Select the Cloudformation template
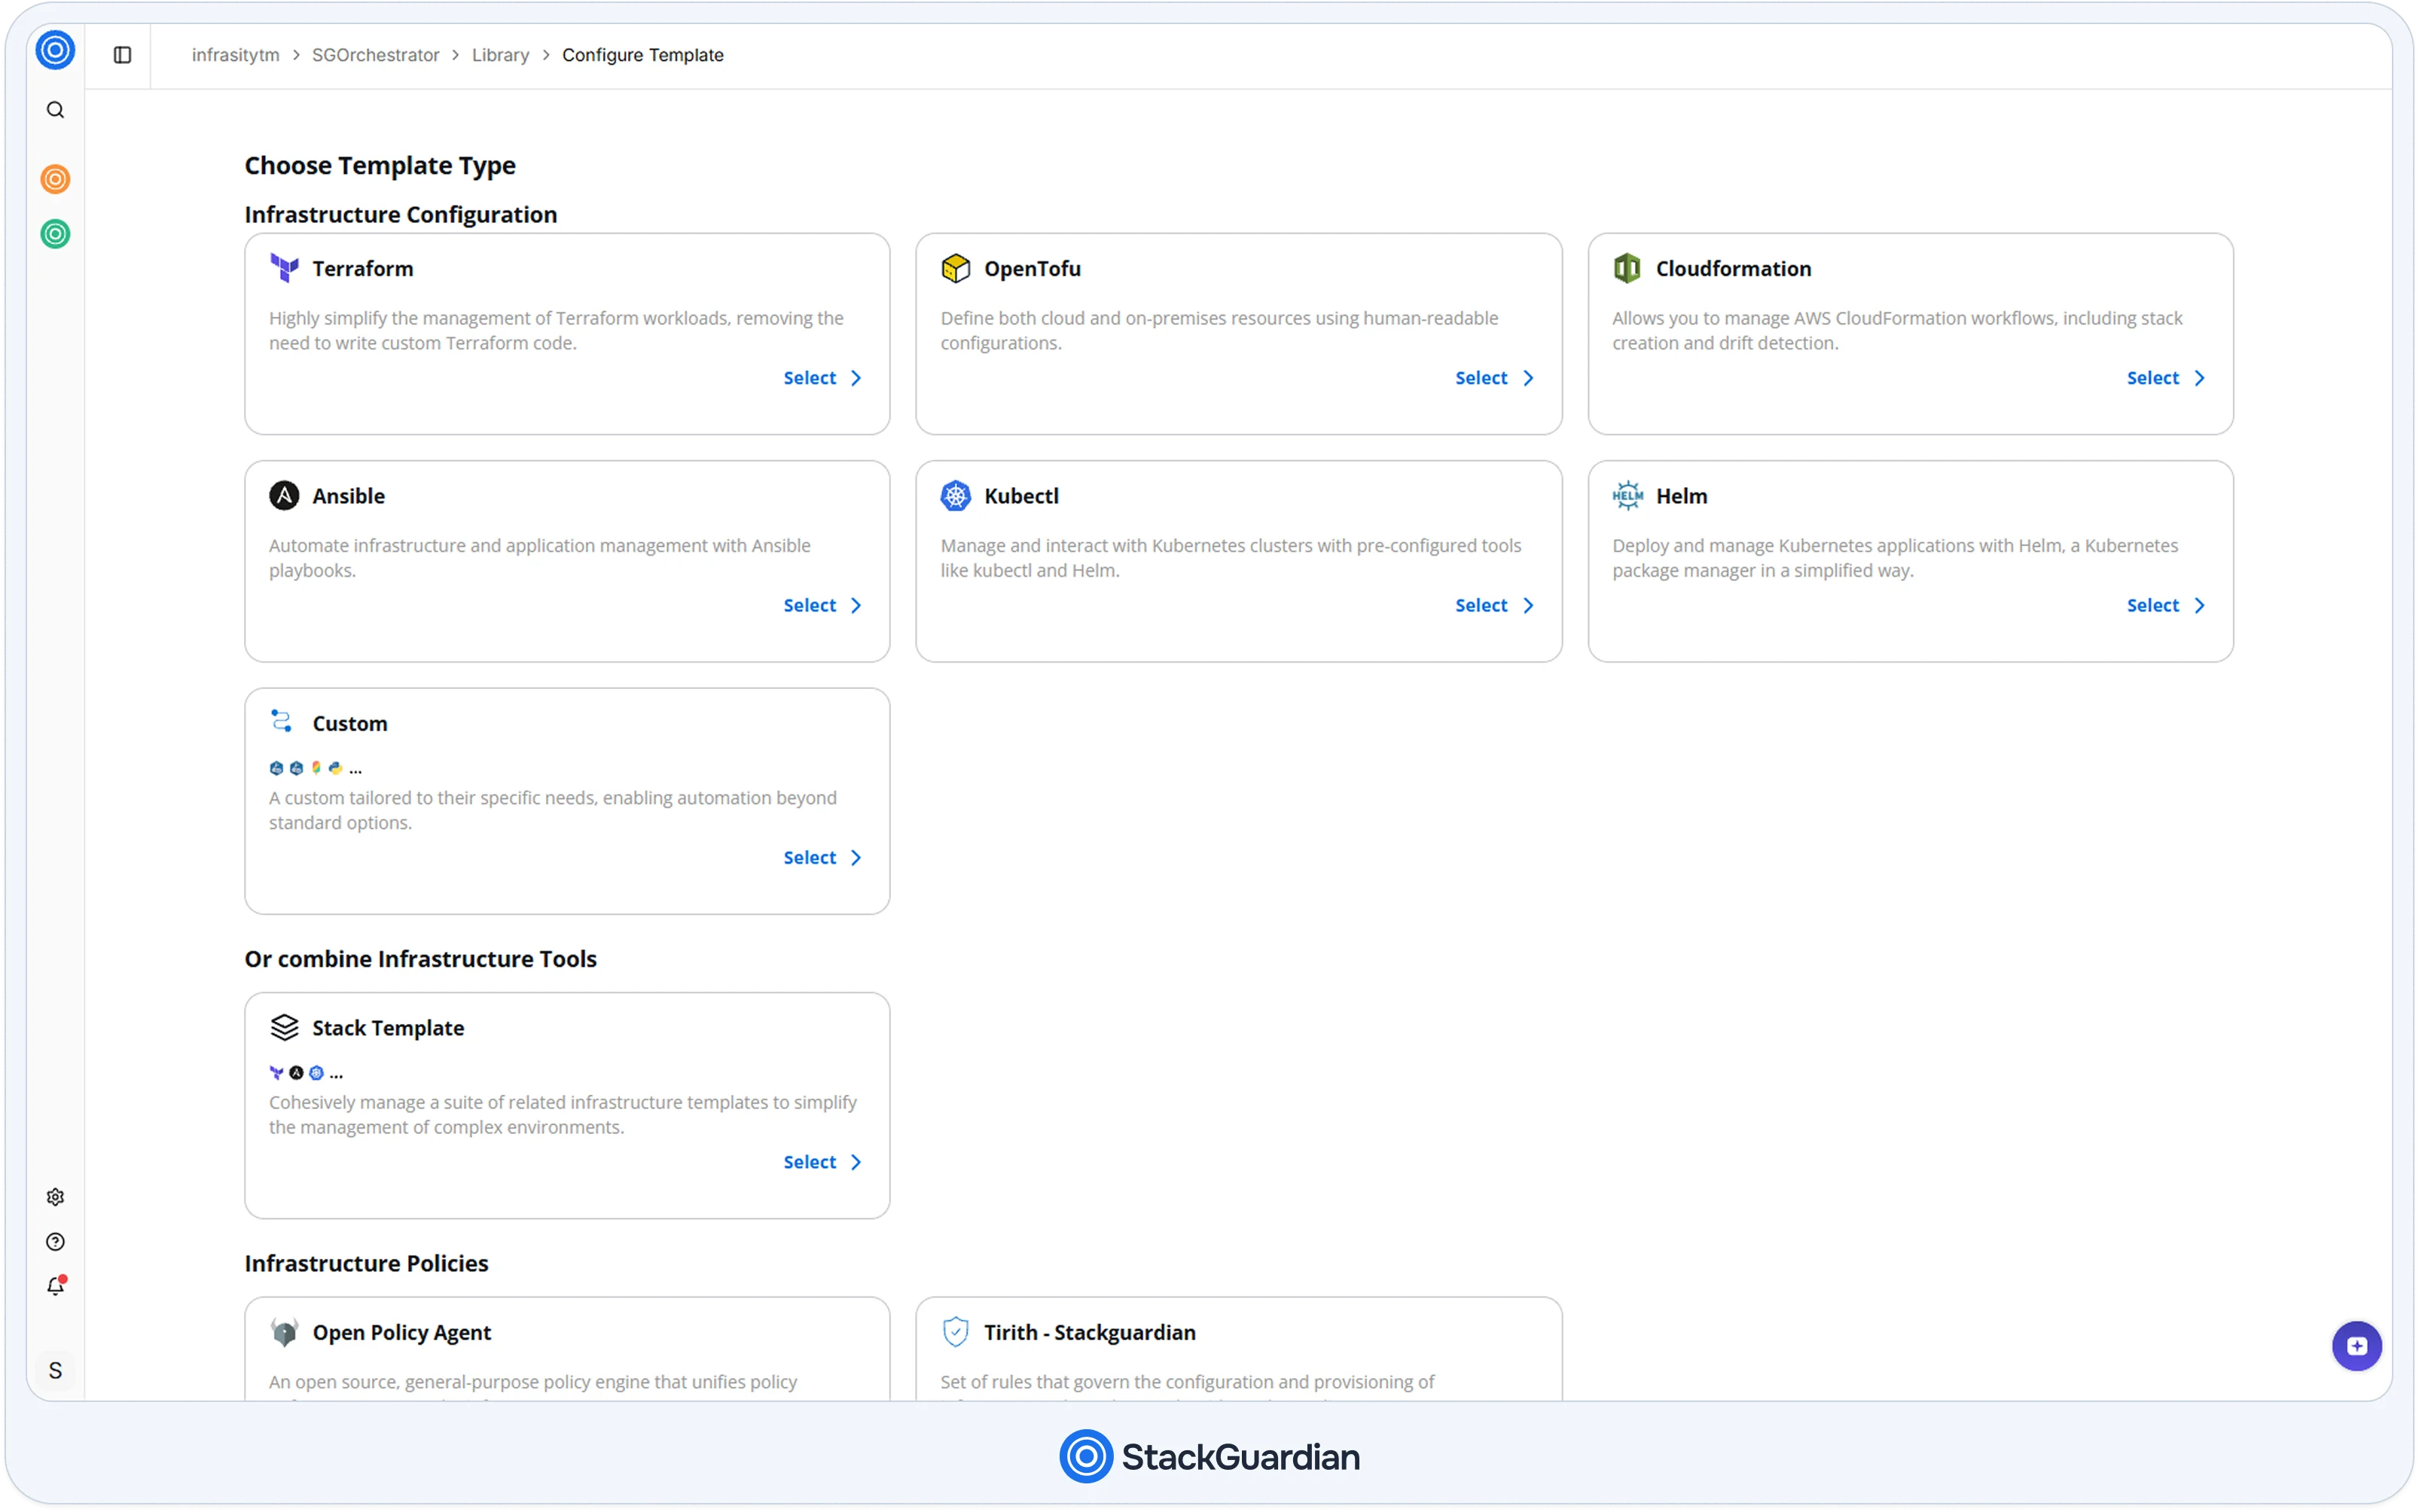This screenshot has width=2419, height=1512. [2165, 378]
